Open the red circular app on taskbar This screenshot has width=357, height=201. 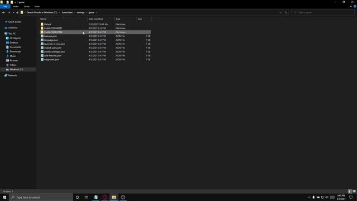pyautogui.click(x=105, y=197)
